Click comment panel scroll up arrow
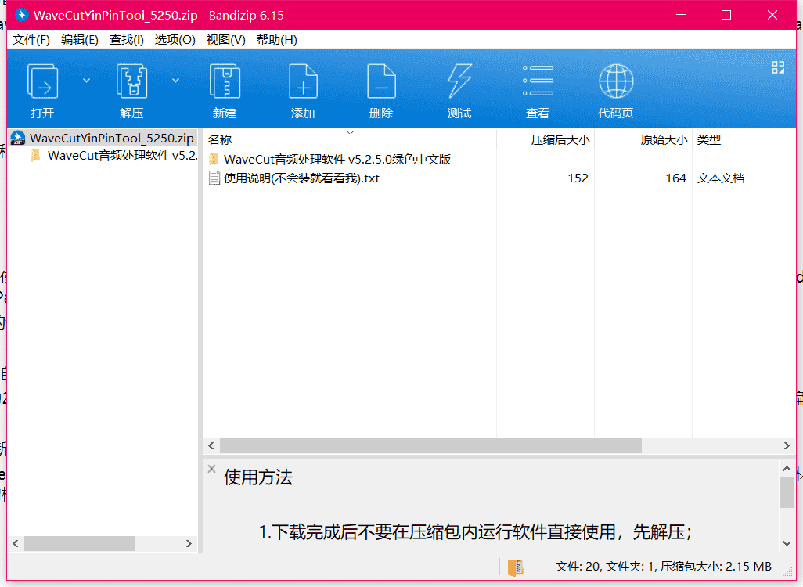Viewport: 803px width, 587px height. pyautogui.click(x=787, y=468)
